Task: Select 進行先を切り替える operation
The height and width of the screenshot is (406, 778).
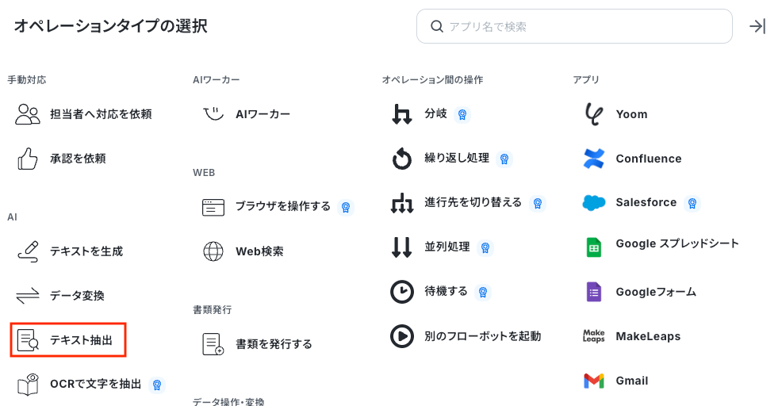Action: (473, 203)
